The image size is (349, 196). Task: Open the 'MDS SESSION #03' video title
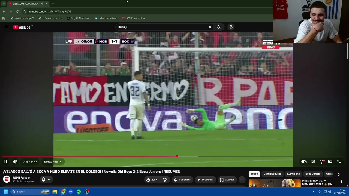pyautogui.click(x=318, y=182)
